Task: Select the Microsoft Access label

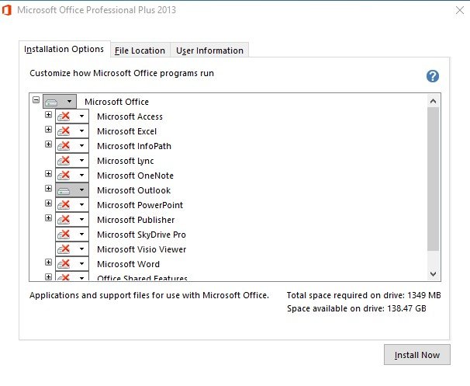Action: (130, 116)
